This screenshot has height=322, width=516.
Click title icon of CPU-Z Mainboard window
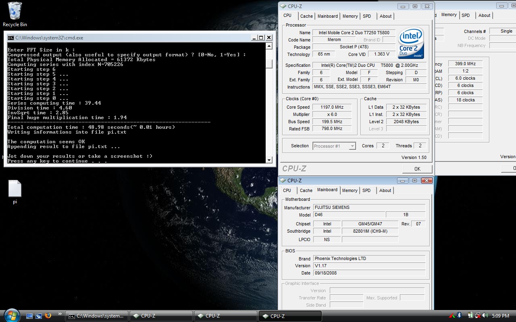(x=283, y=180)
